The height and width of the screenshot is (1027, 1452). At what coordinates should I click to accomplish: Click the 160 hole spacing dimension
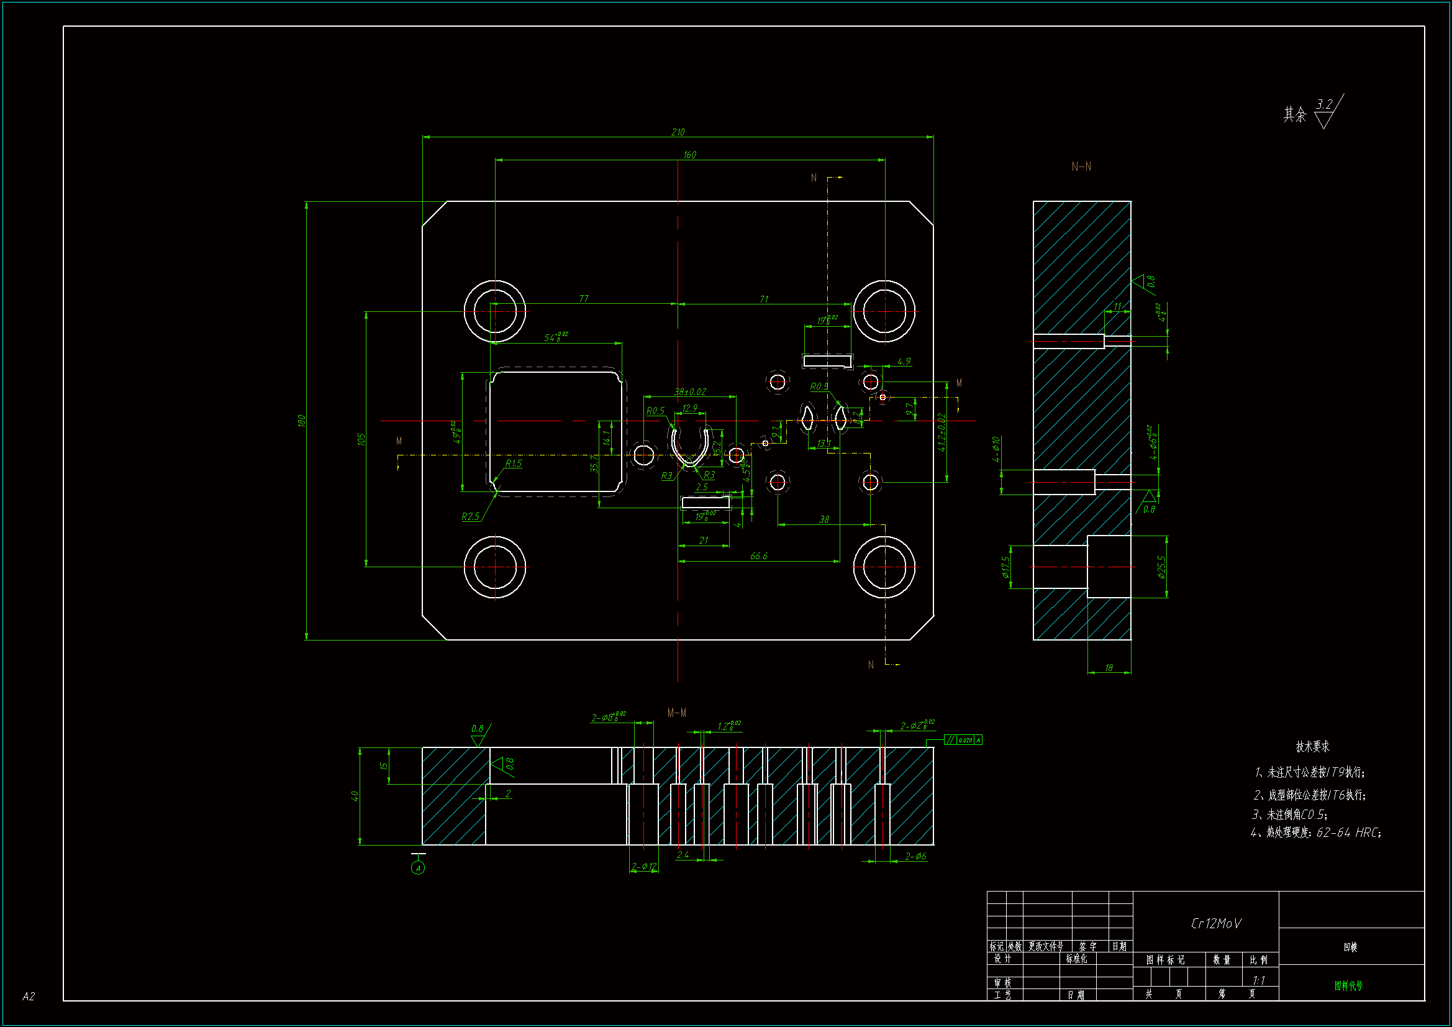pyautogui.click(x=689, y=155)
